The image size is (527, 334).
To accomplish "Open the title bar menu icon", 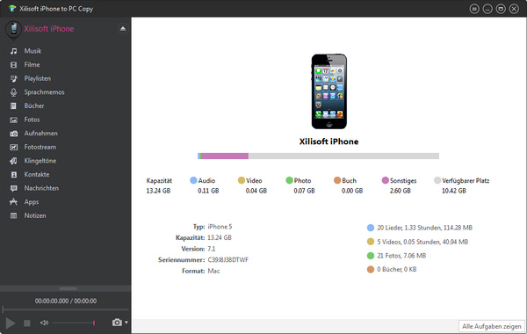I will pyautogui.click(x=474, y=9).
